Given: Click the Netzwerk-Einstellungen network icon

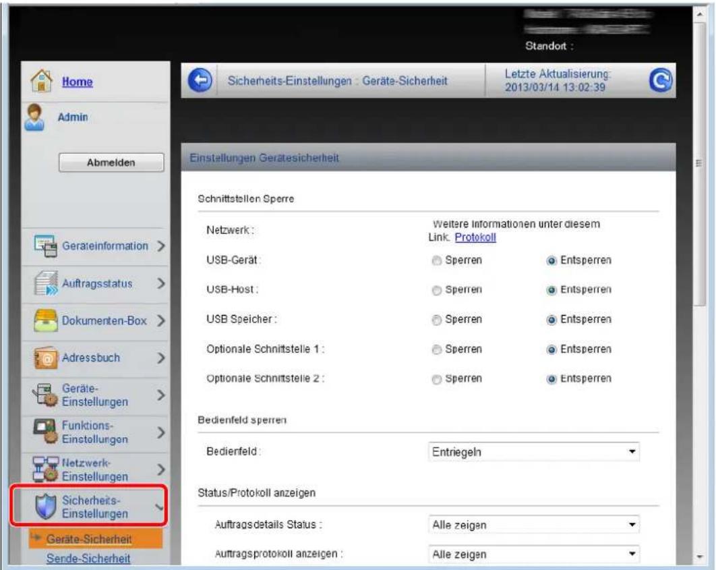Looking at the screenshot, I should [45, 469].
